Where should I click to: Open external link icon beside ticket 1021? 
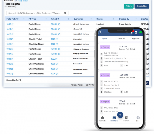pos(12,69)
